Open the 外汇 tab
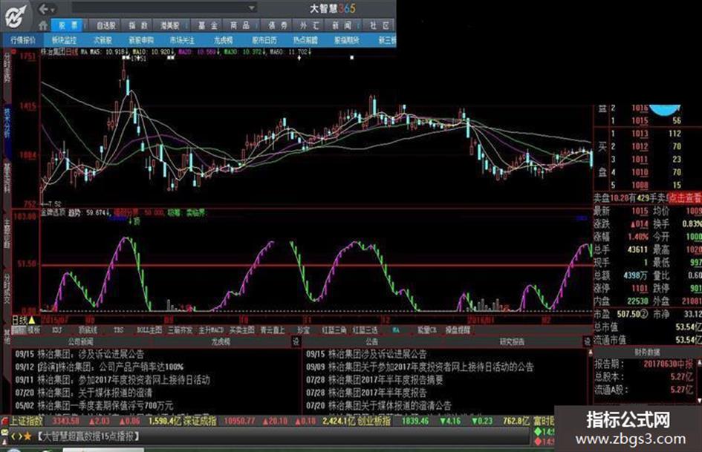 [309, 25]
